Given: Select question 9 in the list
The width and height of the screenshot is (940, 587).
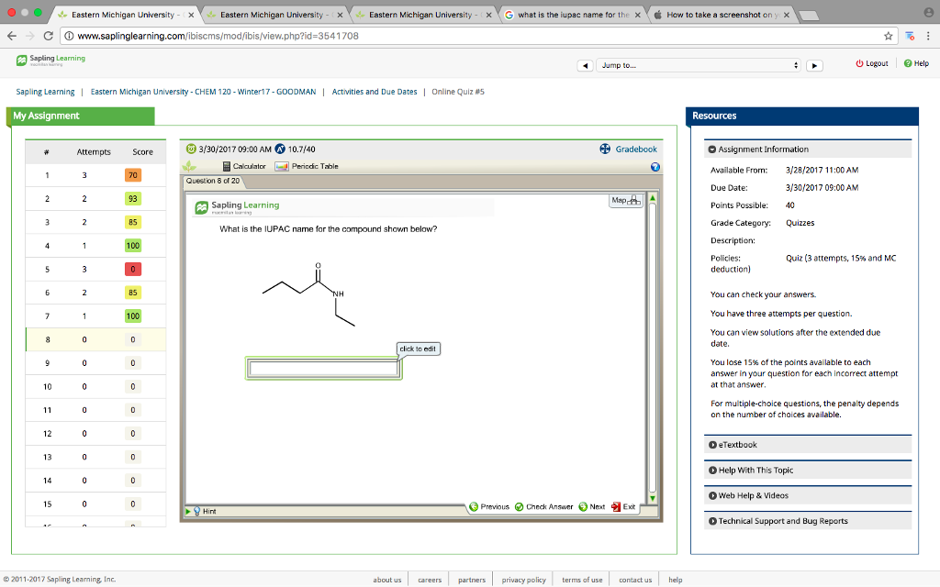Looking at the screenshot, I should point(95,363).
